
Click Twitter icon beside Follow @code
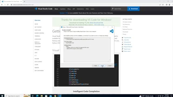click(122, 44)
